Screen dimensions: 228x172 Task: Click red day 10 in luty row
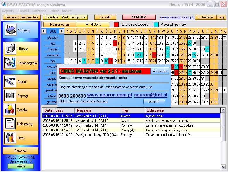coord(115,43)
